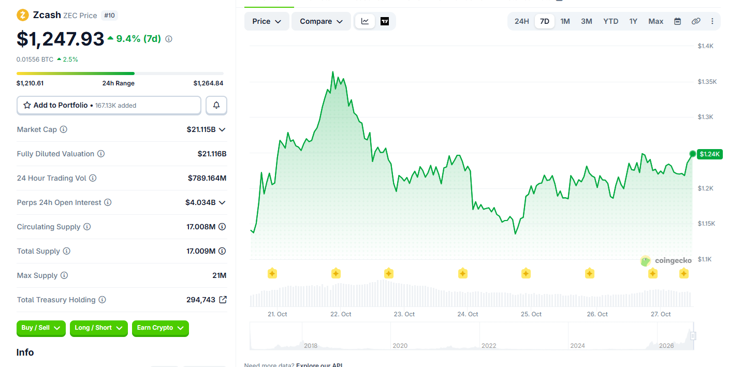
Task: Expand the Perps Open Interest $4.034B chevron
Action: coord(222,202)
